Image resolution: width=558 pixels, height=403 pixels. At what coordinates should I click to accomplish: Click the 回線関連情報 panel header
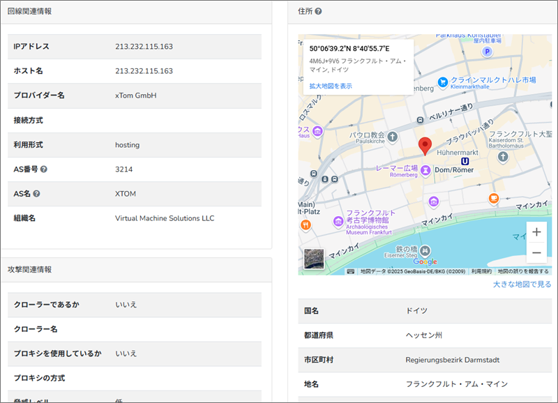click(136, 12)
